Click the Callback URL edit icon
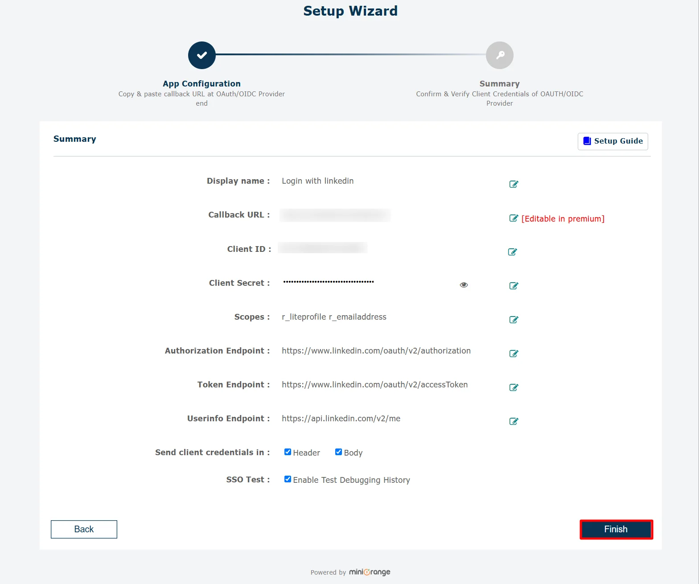The width and height of the screenshot is (699, 584). [514, 218]
